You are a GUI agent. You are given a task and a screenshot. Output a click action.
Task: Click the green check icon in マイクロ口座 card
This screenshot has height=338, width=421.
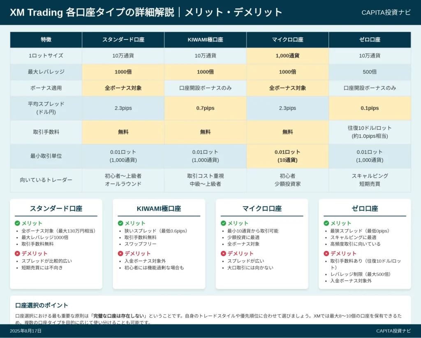(223, 223)
